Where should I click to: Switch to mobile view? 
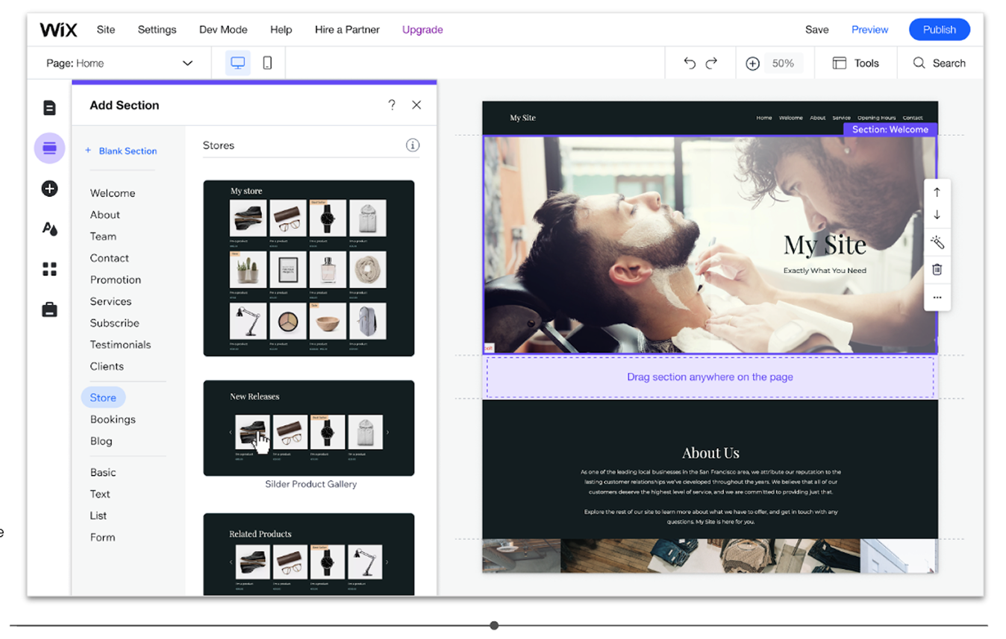tap(267, 63)
